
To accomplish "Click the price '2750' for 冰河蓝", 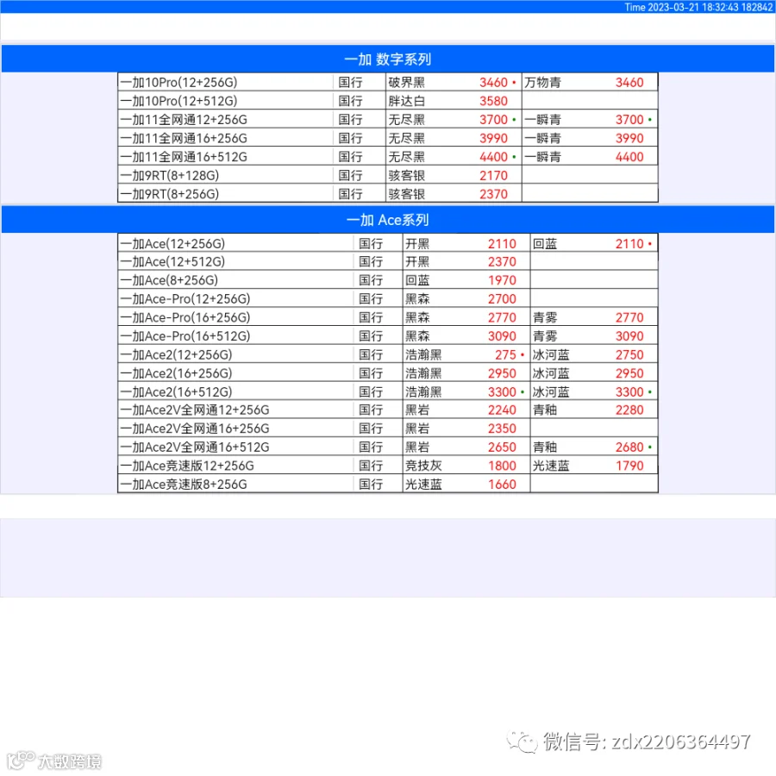I will (x=629, y=355).
